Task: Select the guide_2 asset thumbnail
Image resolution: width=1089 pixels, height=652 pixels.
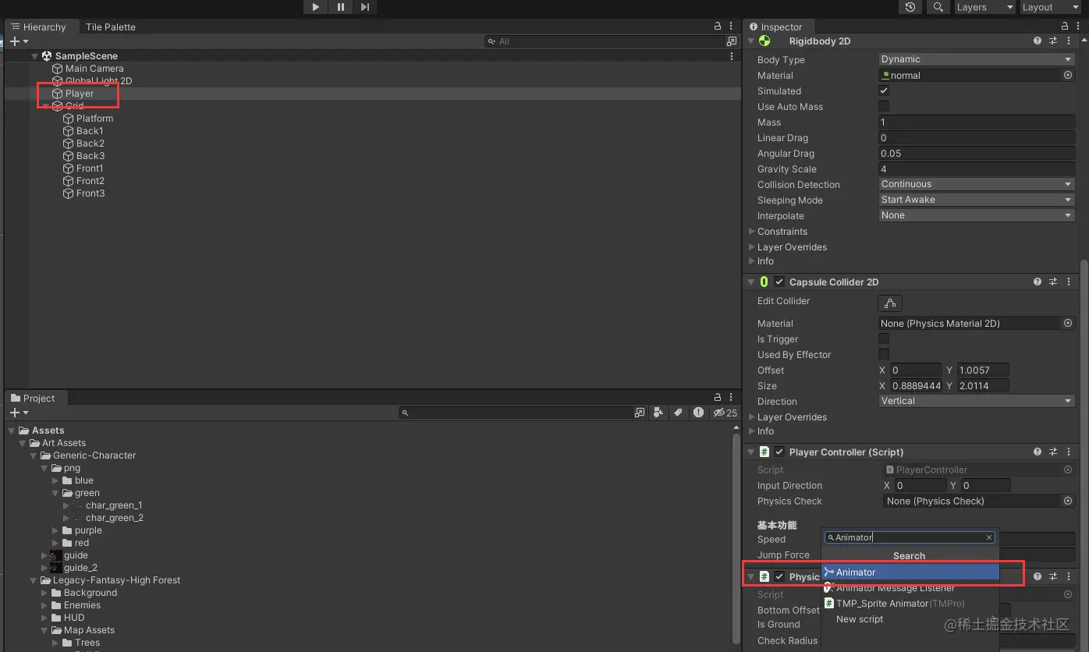Action: (56, 568)
